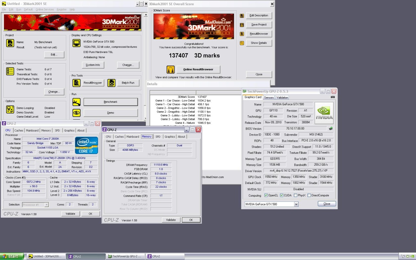Switch to the Sensors tab in GPU-Z
This screenshot has width=416, height=260.
269,97
